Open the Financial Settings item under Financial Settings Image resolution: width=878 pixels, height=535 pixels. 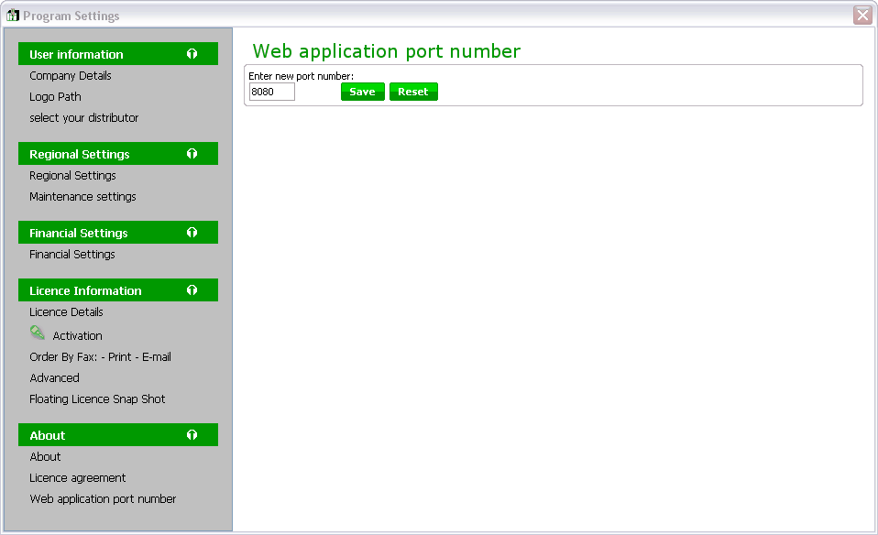click(72, 255)
